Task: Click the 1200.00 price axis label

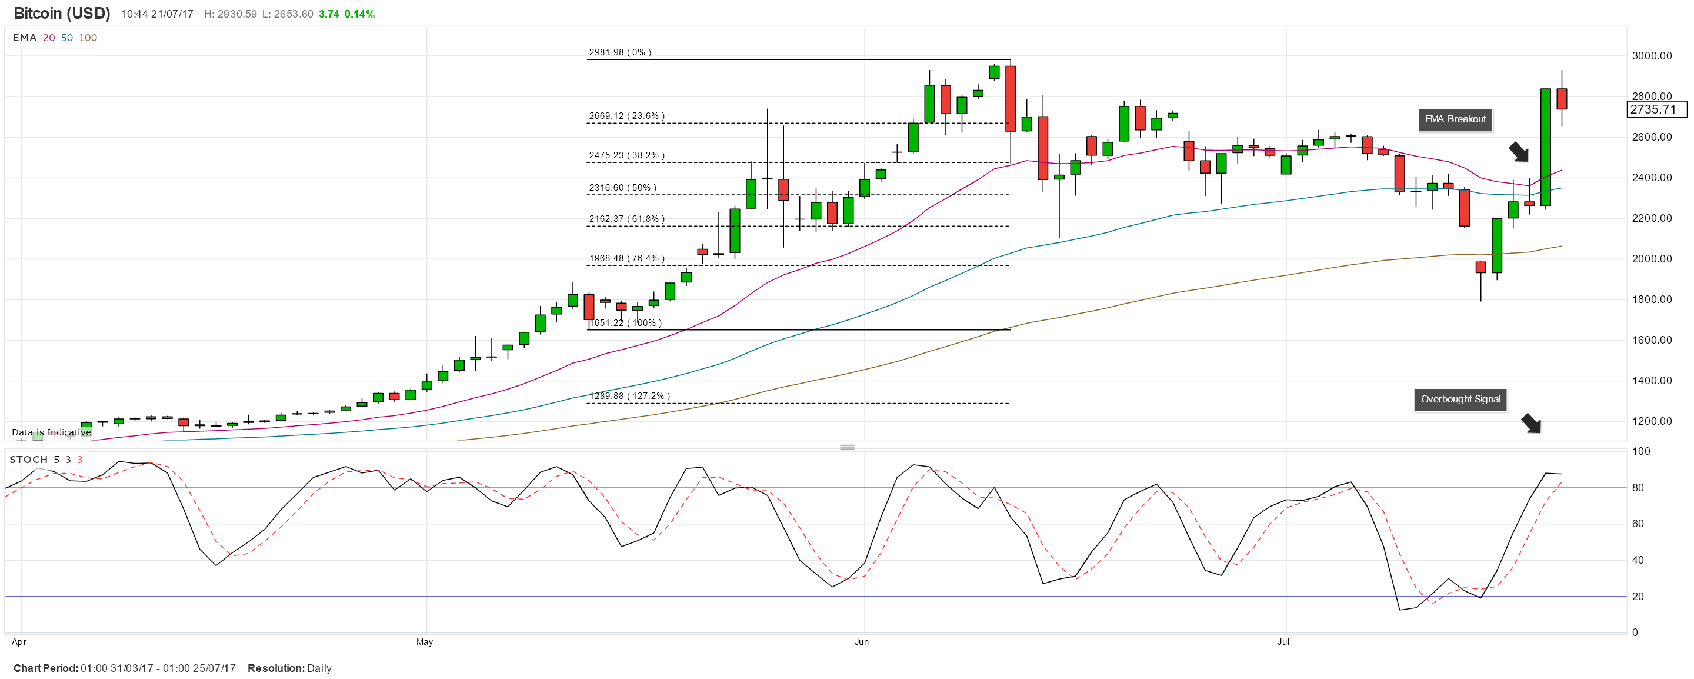Action: 1652,421
